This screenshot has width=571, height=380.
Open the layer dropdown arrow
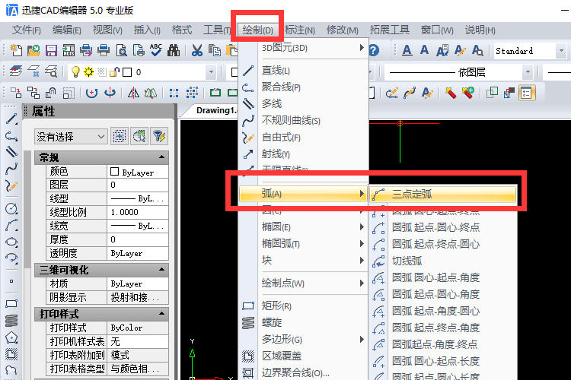coord(211,72)
